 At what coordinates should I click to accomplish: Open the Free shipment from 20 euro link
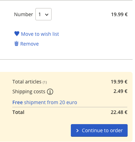45,102
